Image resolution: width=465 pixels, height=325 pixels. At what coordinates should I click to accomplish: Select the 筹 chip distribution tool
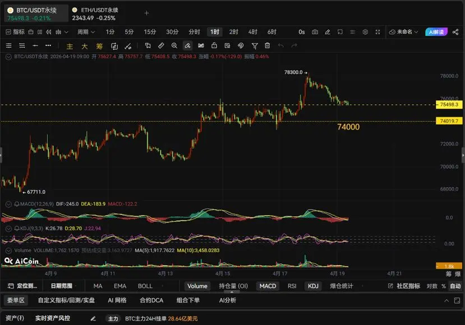(x=99, y=46)
